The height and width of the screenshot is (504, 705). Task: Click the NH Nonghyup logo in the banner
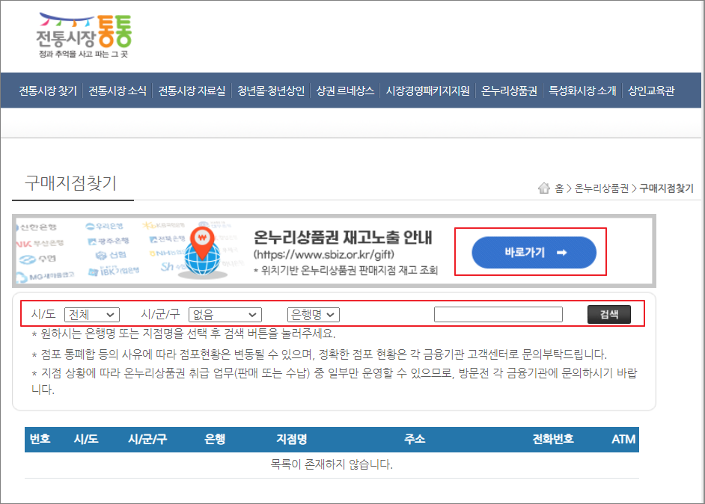(x=166, y=253)
